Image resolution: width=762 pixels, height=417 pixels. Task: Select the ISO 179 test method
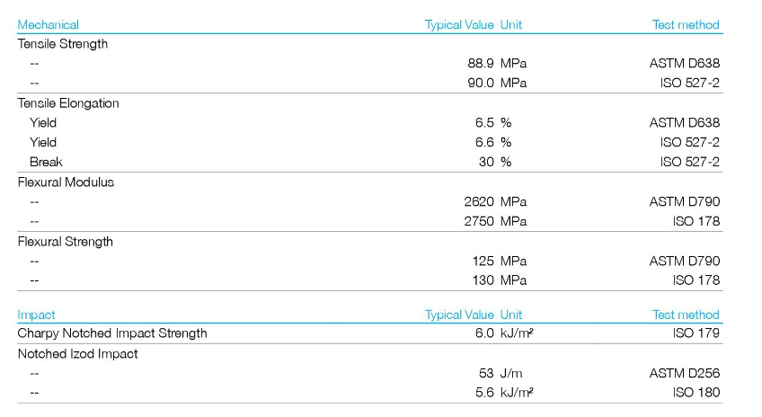coord(696,333)
